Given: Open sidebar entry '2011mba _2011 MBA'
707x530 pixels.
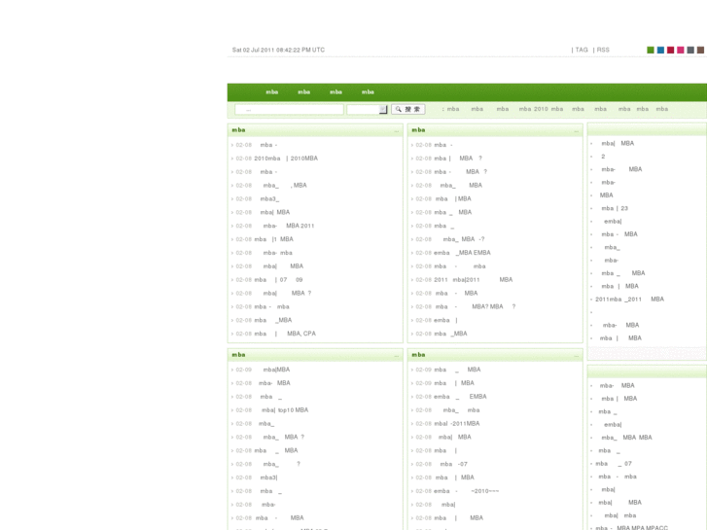Looking at the screenshot, I should coord(629,300).
